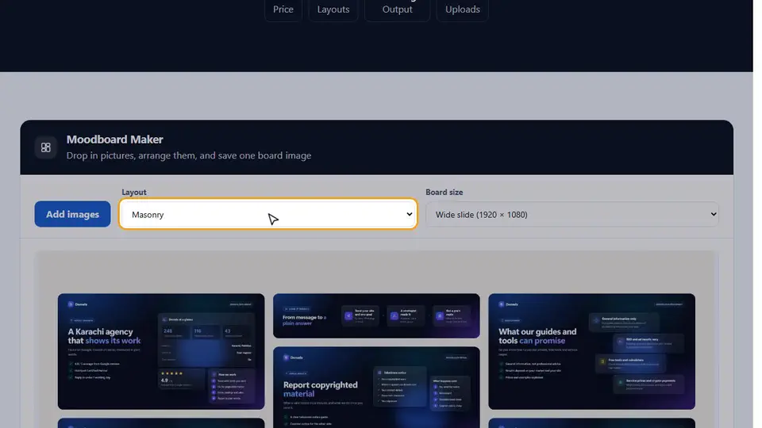762x428 pixels.
Task: Click the Board size field label
Action: [444, 192]
